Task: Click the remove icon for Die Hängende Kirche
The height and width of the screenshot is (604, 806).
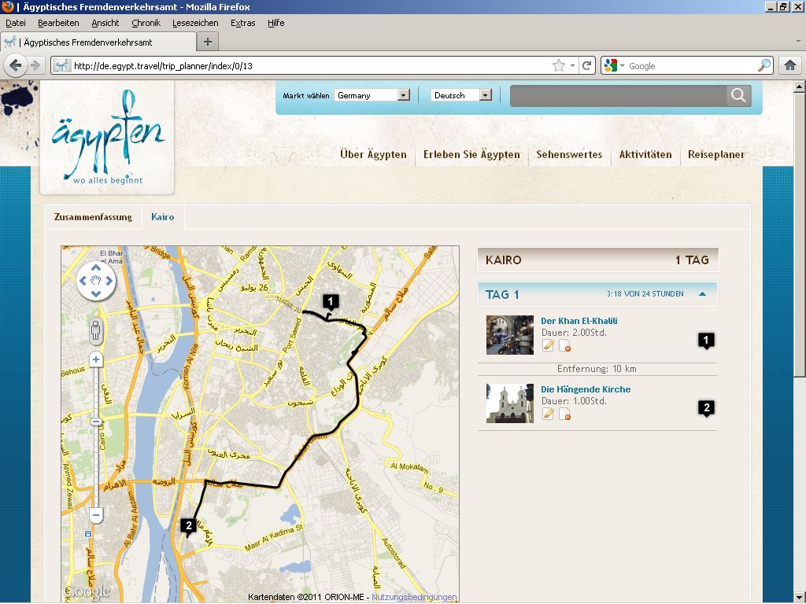Action: pos(564,414)
